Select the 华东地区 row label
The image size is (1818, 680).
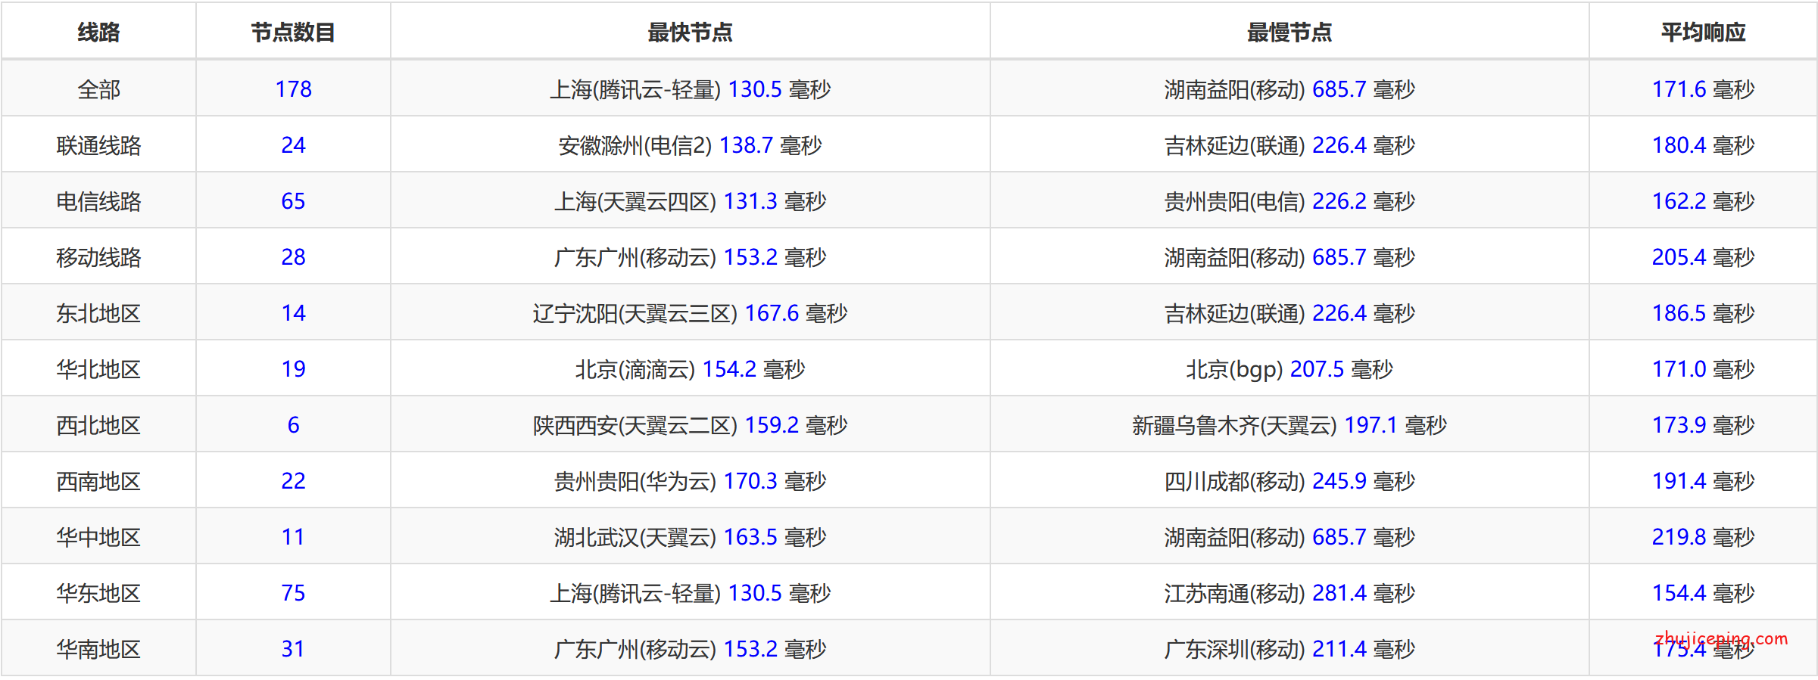98,593
